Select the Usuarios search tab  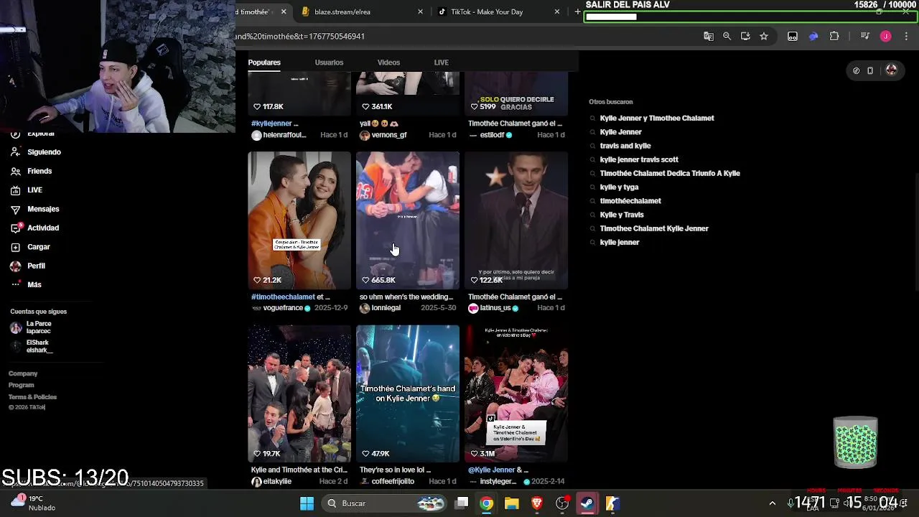(329, 62)
